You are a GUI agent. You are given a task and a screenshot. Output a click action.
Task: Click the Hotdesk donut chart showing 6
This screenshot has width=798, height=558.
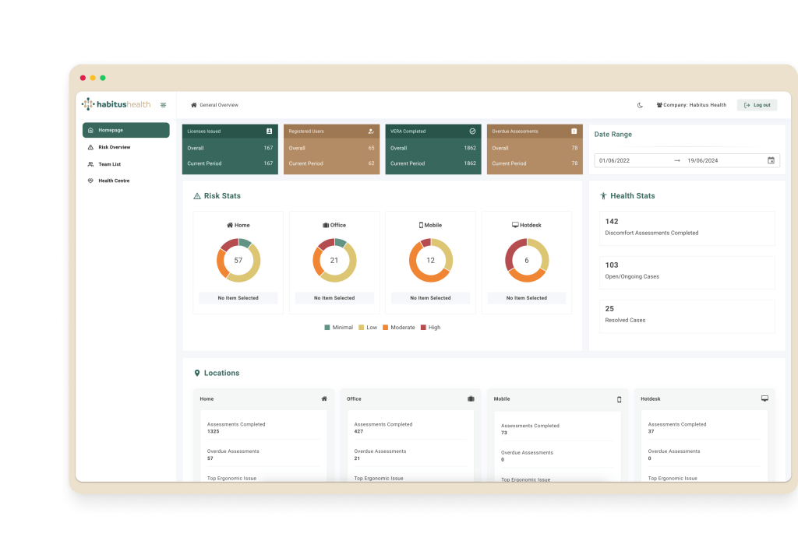(527, 260)
